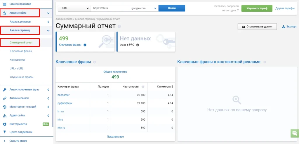Open the google.com search engine dropdown
299x144 pixels.
click(x=144, y=8)
